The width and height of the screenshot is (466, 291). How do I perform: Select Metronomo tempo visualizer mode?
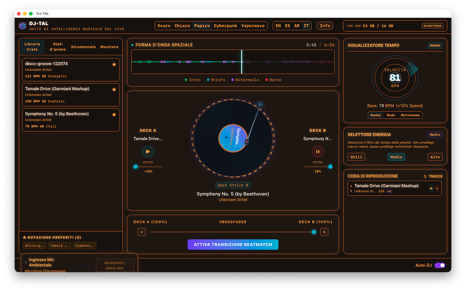[x=410, y=115]
